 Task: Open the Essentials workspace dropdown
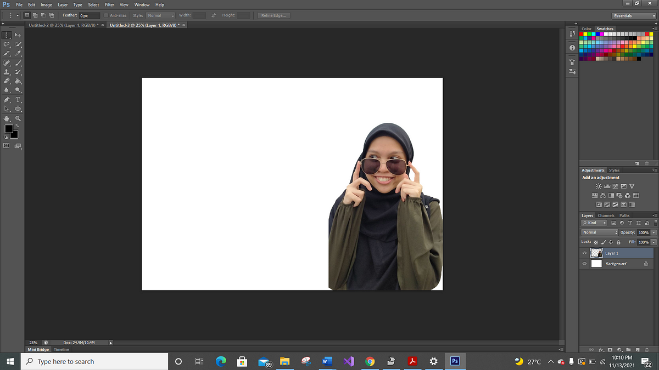634,15
